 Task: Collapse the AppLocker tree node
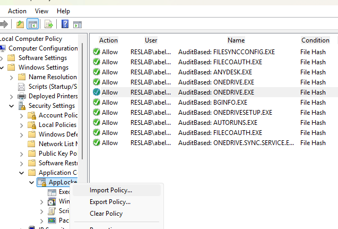pos(32,183)
